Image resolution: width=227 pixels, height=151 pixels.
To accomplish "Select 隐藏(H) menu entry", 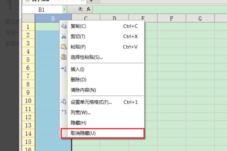I will pyautogui.click(x=102, y=123).
